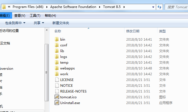Select the 云文档 item in sidebar

pos(5,43)
